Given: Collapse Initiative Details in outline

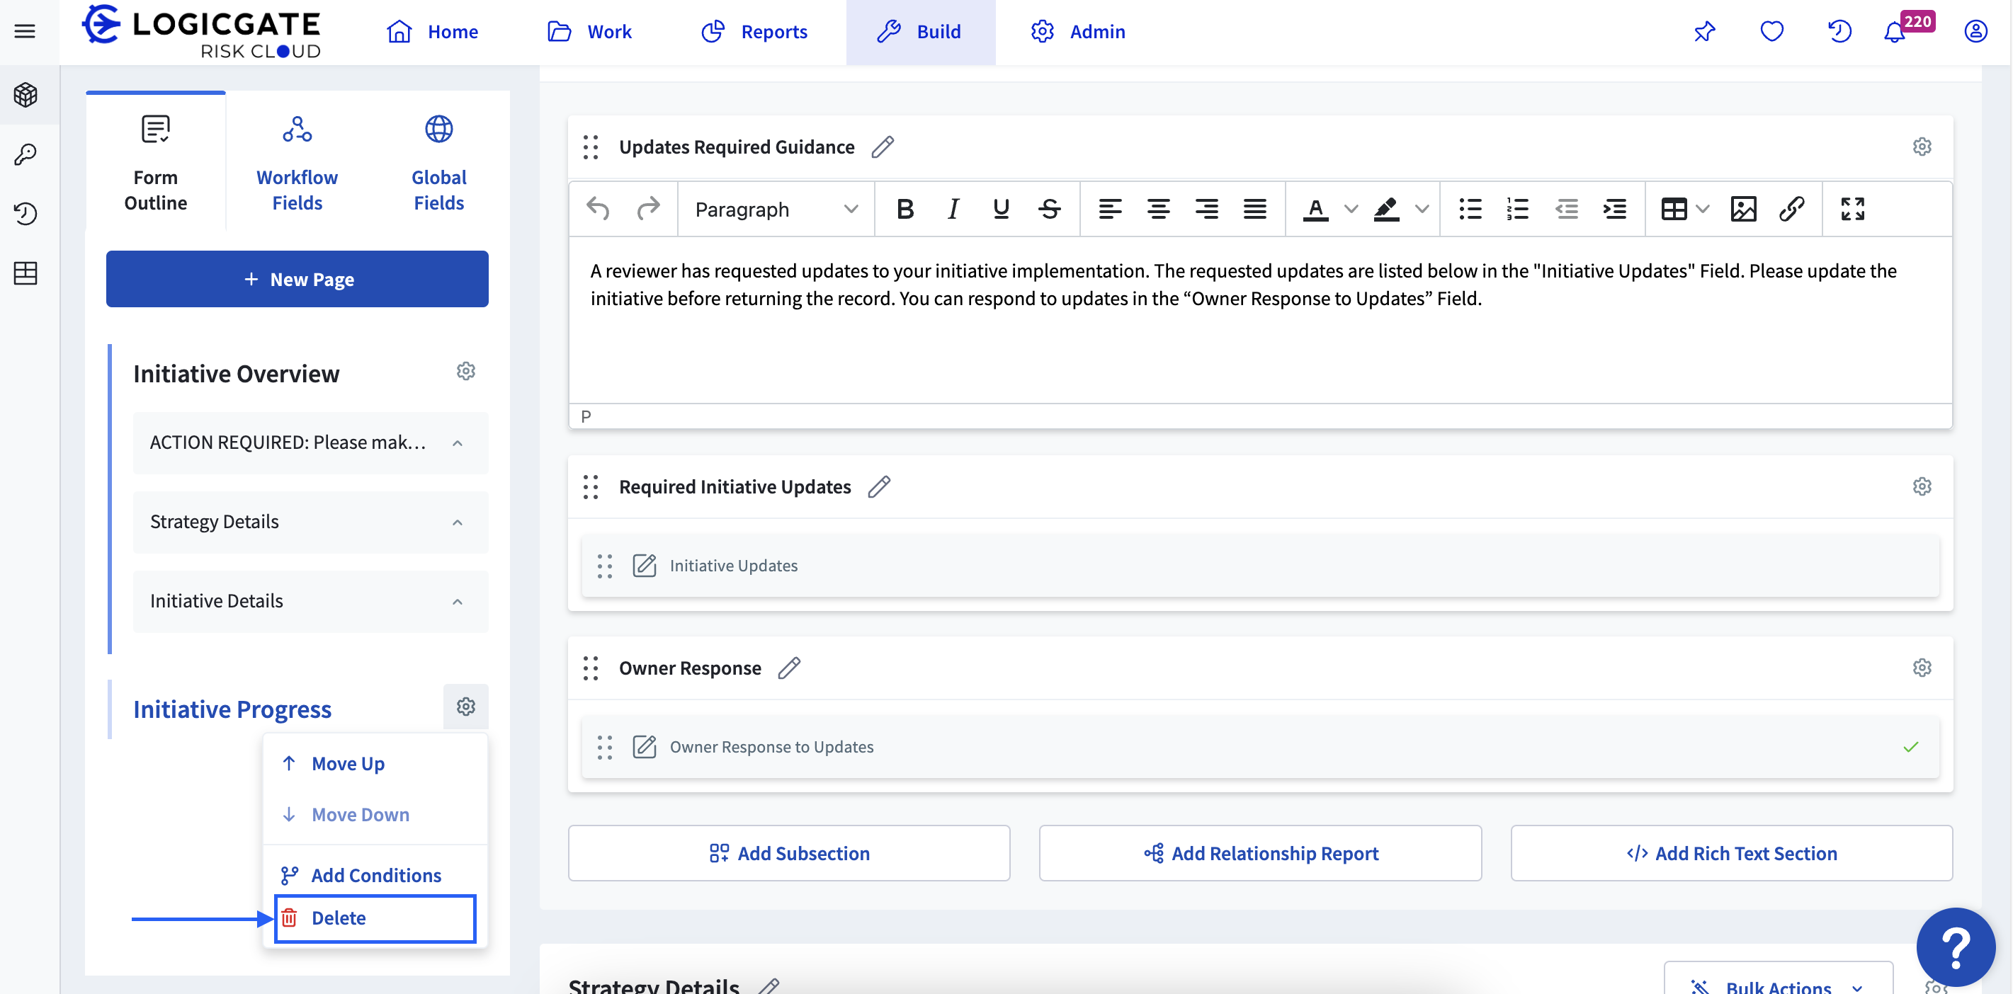Looking at the screenshot, I should click(457, 601).
